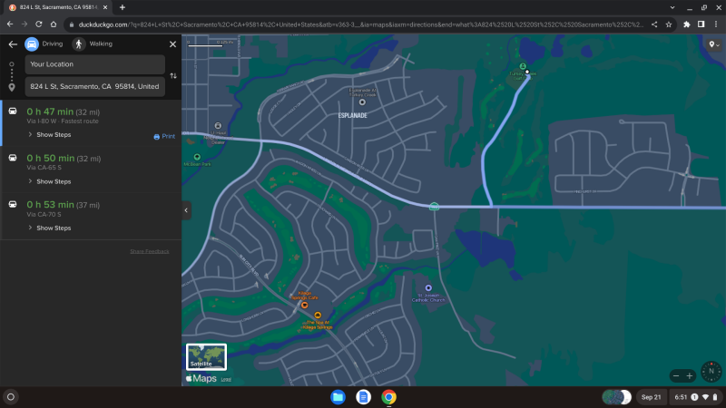The width and height of the screenshot is (726, 408).
Task: Toggle the browser side panel
Action: 701,24
